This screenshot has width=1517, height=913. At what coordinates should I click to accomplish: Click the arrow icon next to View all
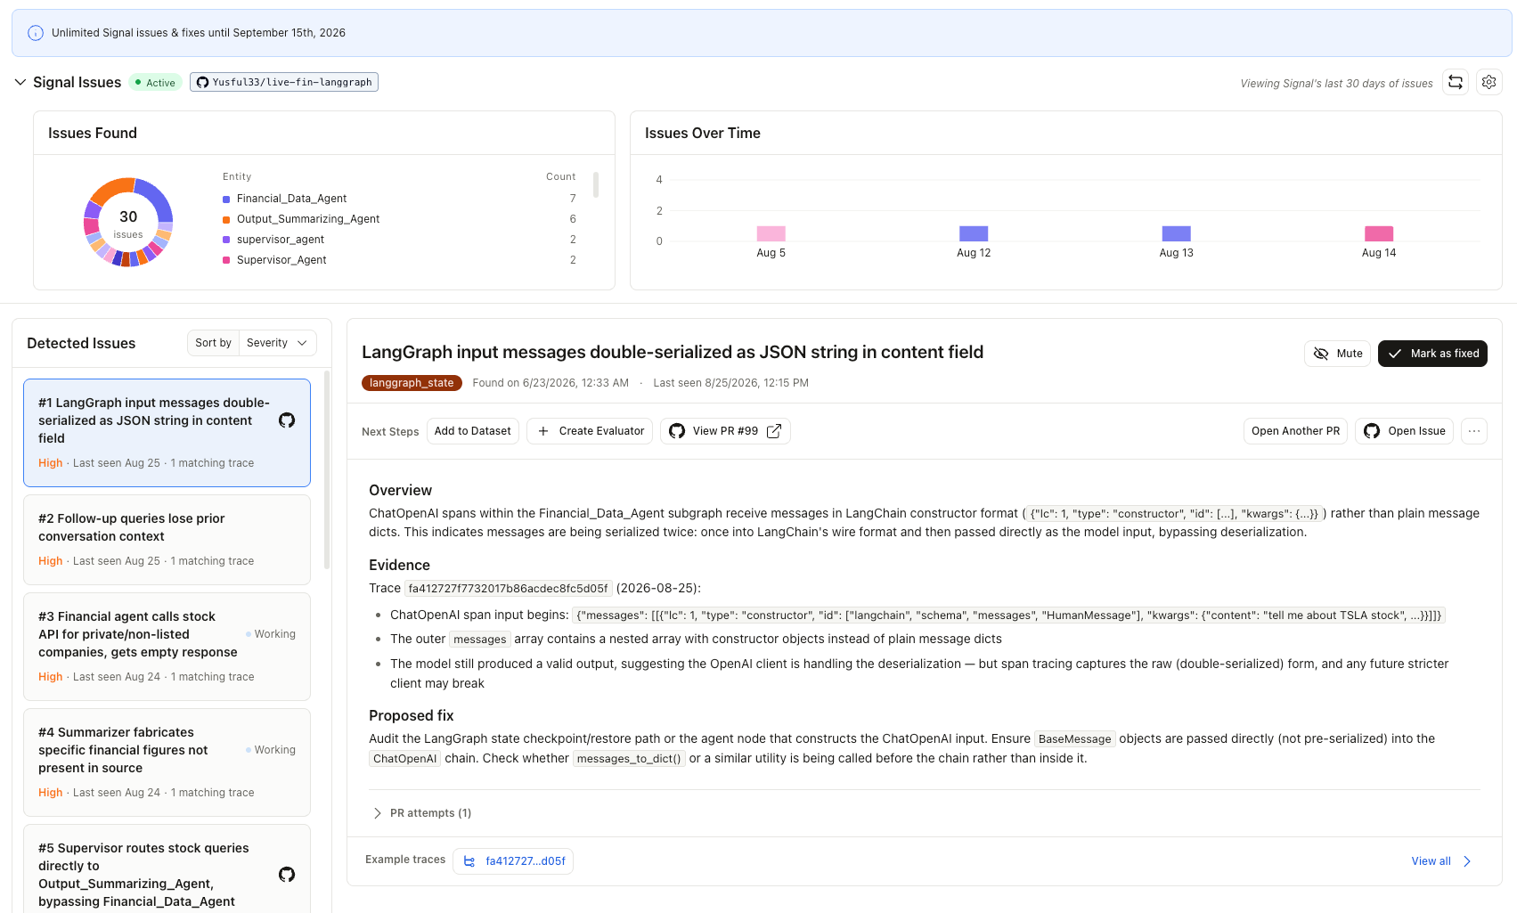pos(1467,861)
